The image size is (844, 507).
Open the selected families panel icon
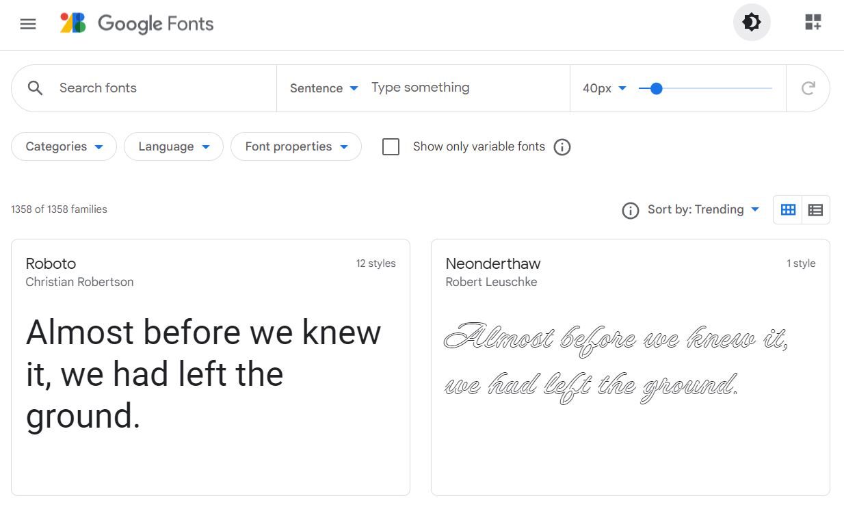point(813,23)
